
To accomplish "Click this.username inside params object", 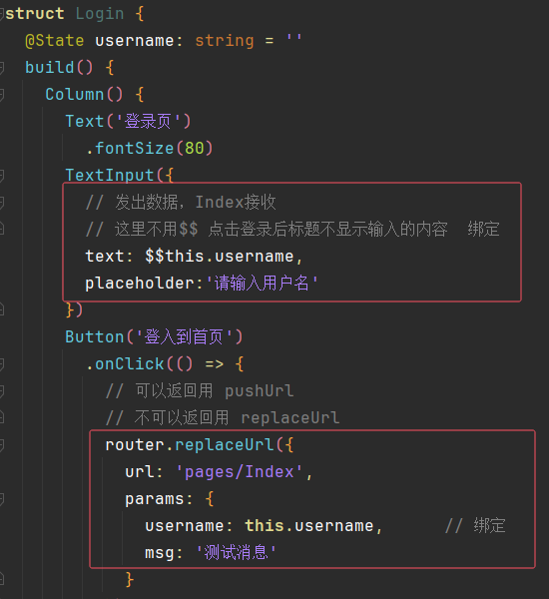I will pos(309,526).
